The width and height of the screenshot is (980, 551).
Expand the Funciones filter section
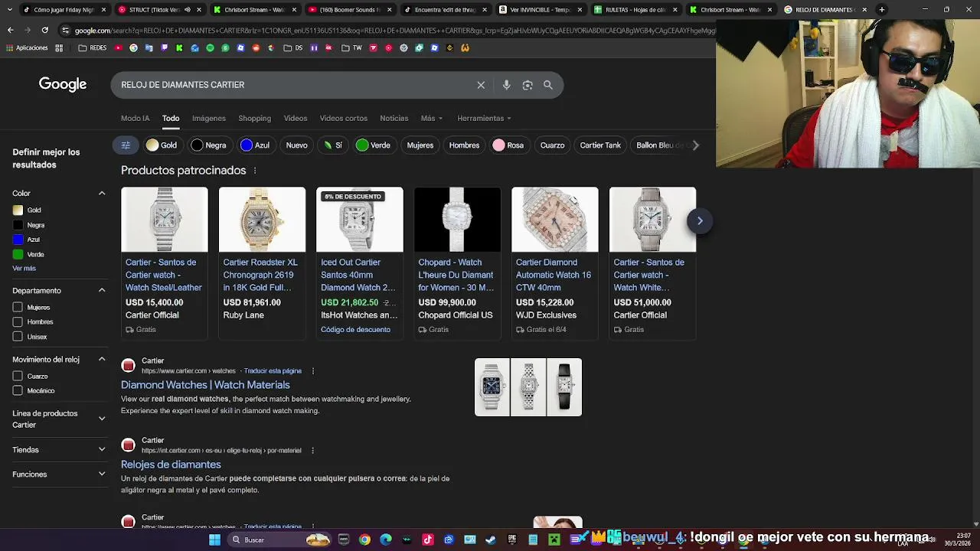(102, 474)
